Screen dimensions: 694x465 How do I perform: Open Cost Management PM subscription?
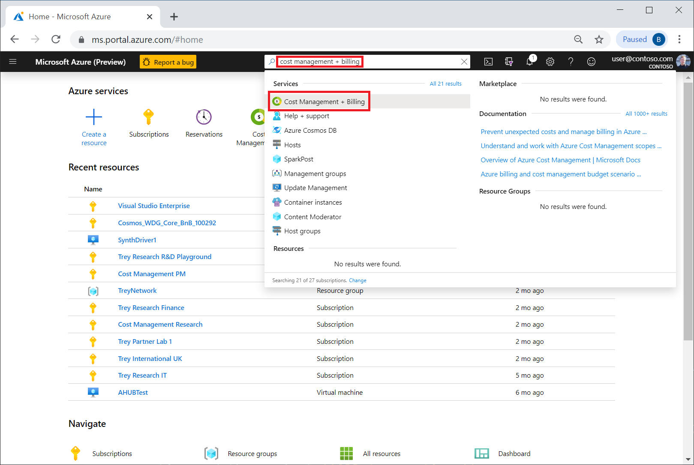(x=152, y=274)
